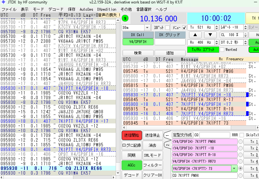Click the DX call field V4/SP9FIH
259x179 pixels.
tap(138, 42)
